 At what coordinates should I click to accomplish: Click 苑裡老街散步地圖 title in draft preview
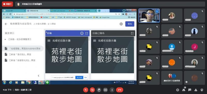(x=67, y=55)
